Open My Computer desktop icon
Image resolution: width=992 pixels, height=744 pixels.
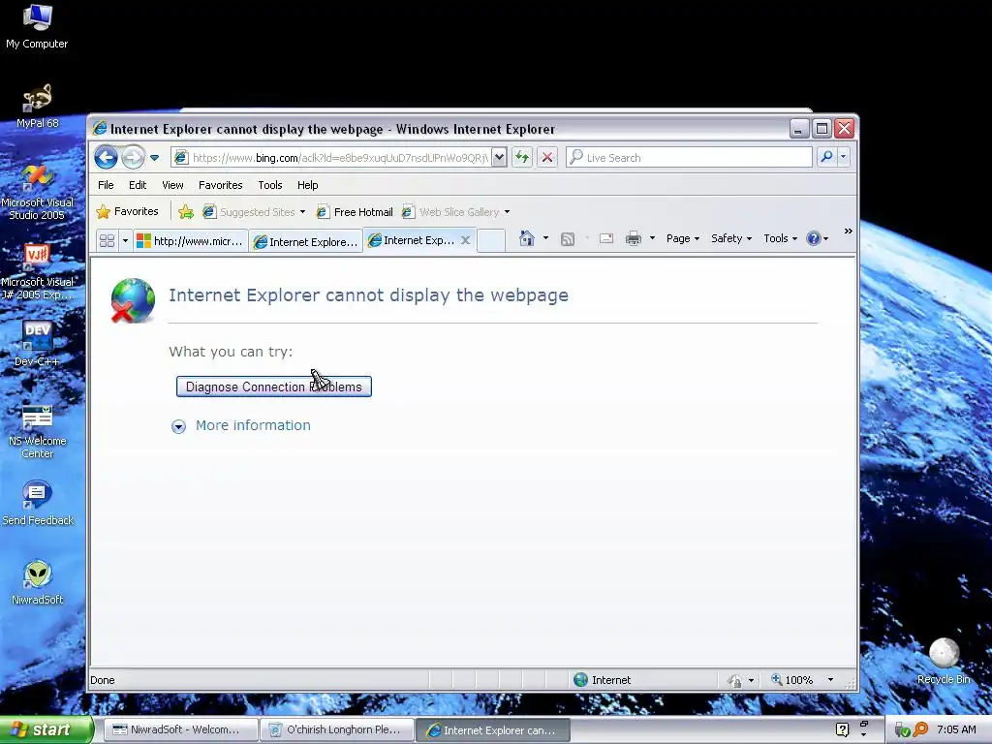[37, 25]
